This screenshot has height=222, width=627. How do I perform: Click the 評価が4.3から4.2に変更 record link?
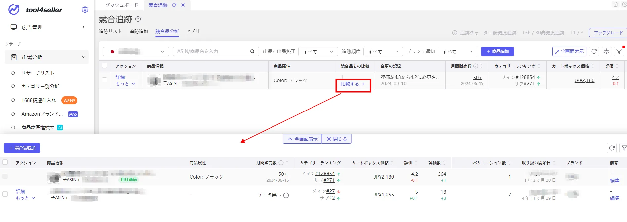coord(410,77)
